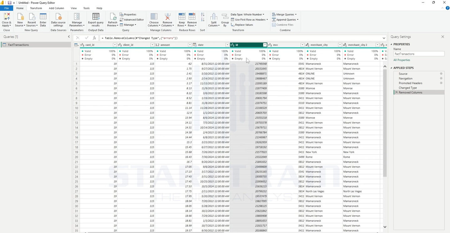This screenshot has width=450, height=233.
Task: Open the Merge Queries dropdown
Action: [x=284, y=15]
